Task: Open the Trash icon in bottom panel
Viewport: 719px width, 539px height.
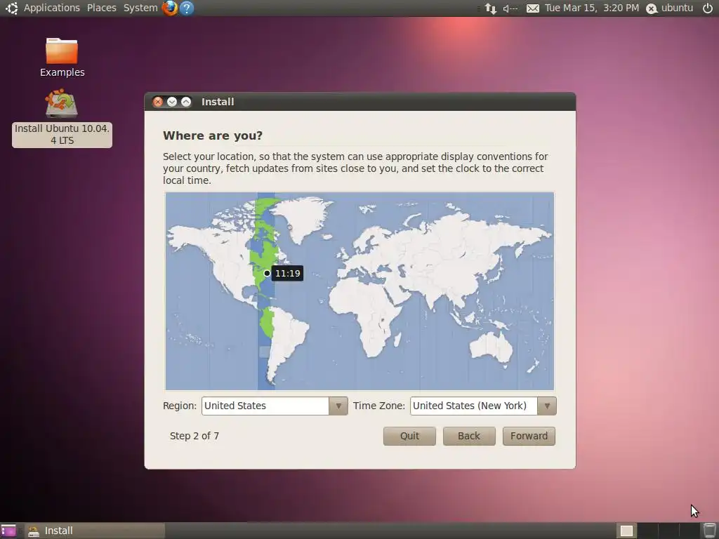Action: point(709,531)
